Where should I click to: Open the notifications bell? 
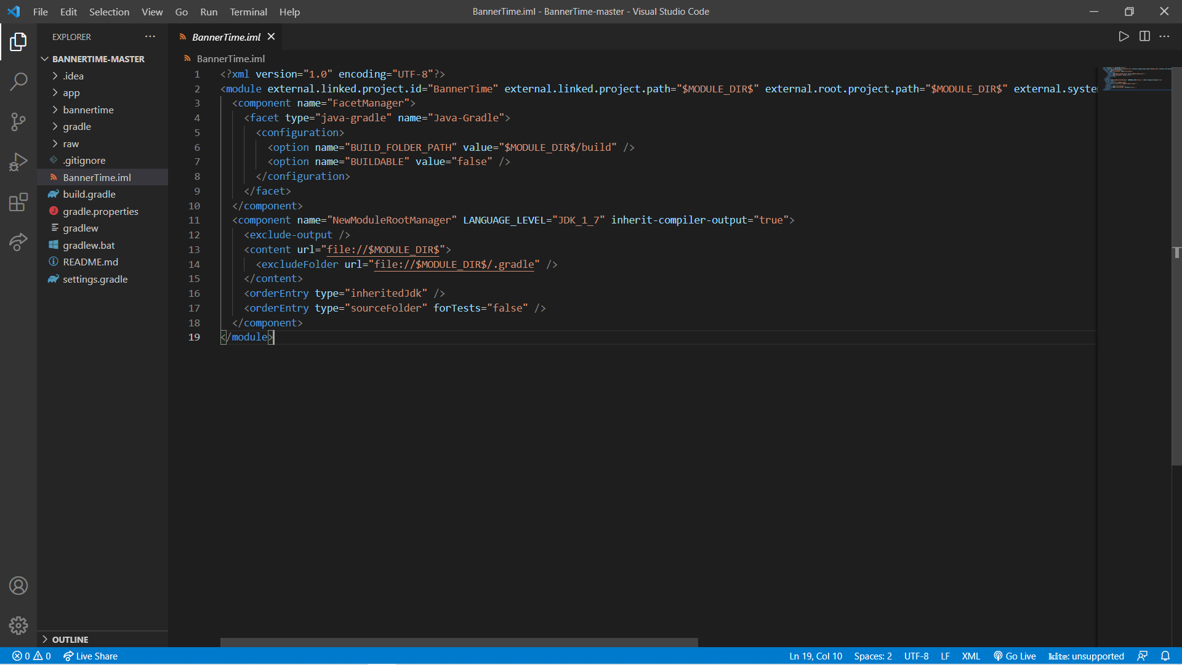click(x=1165, y=656)
